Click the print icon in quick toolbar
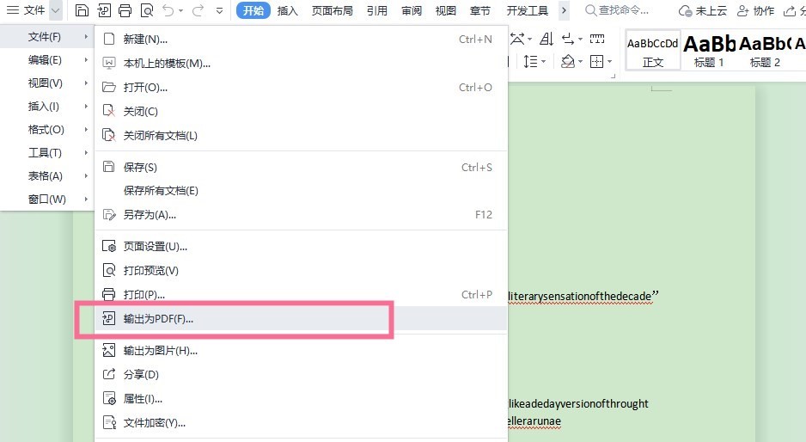This screenshot has height=442, width=806. coord(125,10)
